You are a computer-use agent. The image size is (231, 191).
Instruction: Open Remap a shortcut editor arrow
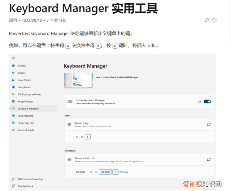coord(209,160)
